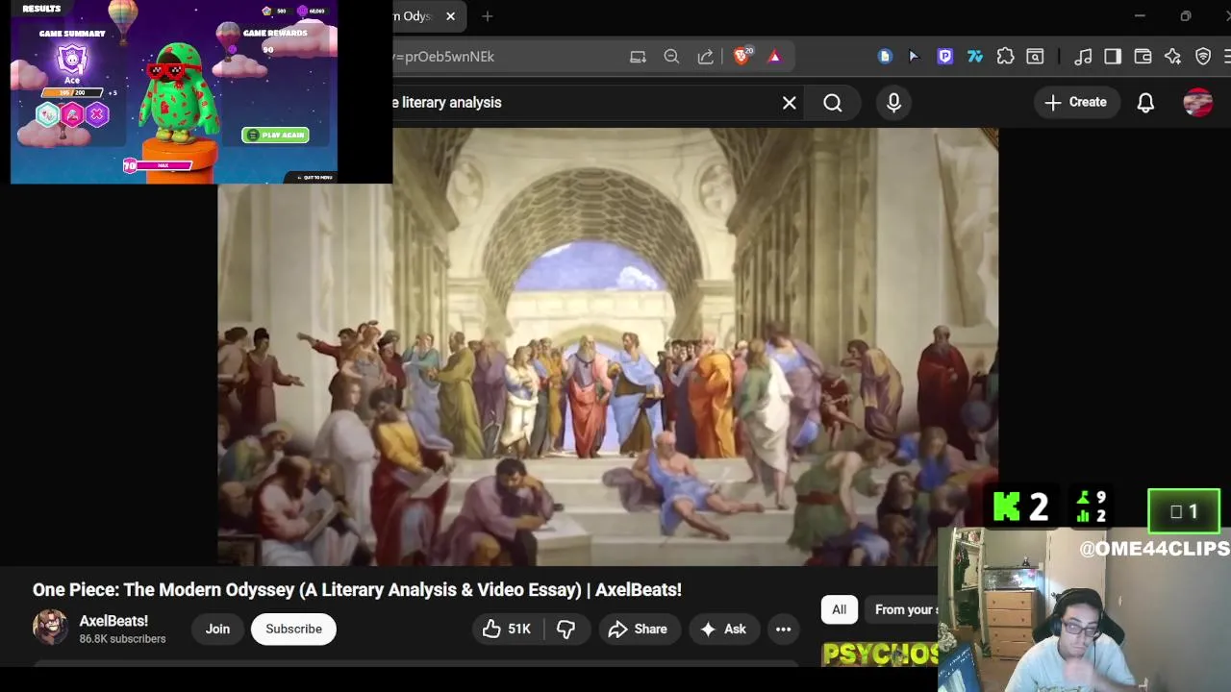Click the purple P extension icon
The image size is (1231, 692).
point(944,57)
